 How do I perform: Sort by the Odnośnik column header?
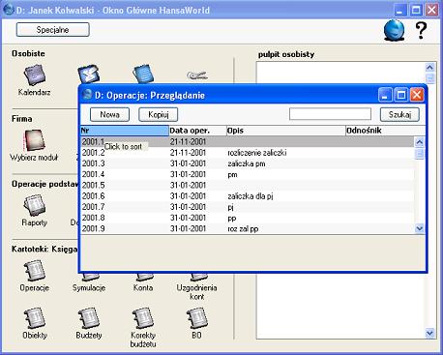coord(385,131)
